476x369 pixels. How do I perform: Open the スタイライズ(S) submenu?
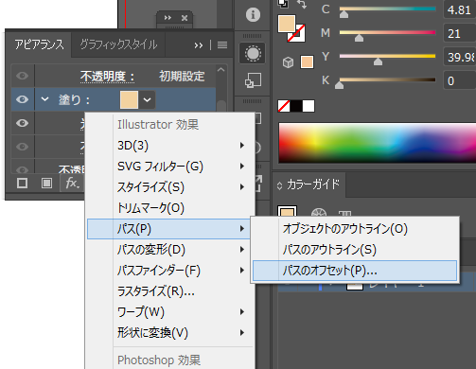tap(170, 187)
